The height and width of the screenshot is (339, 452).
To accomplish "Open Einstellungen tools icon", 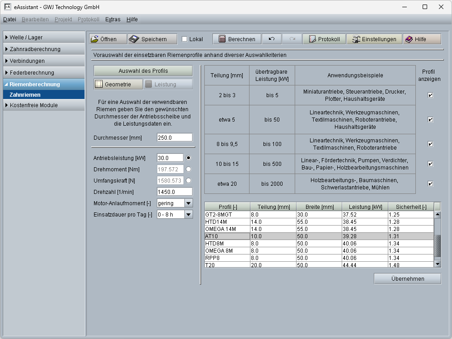I will tap(356, 39).
